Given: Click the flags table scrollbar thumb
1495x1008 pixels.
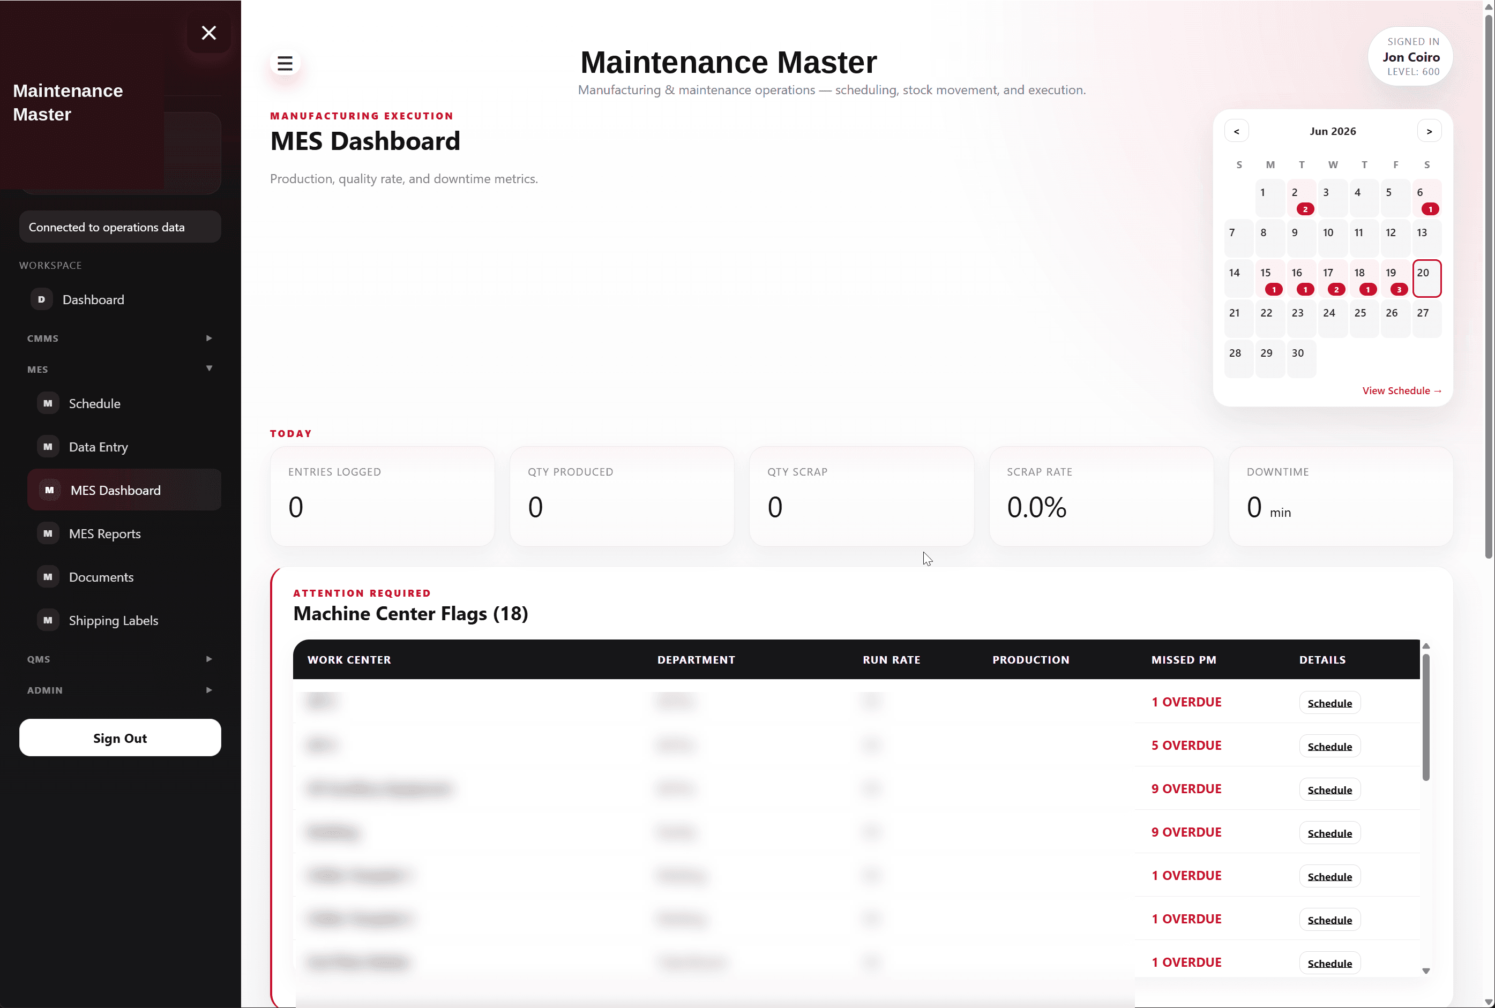Looking at the screenshot, I should 1425,717.
